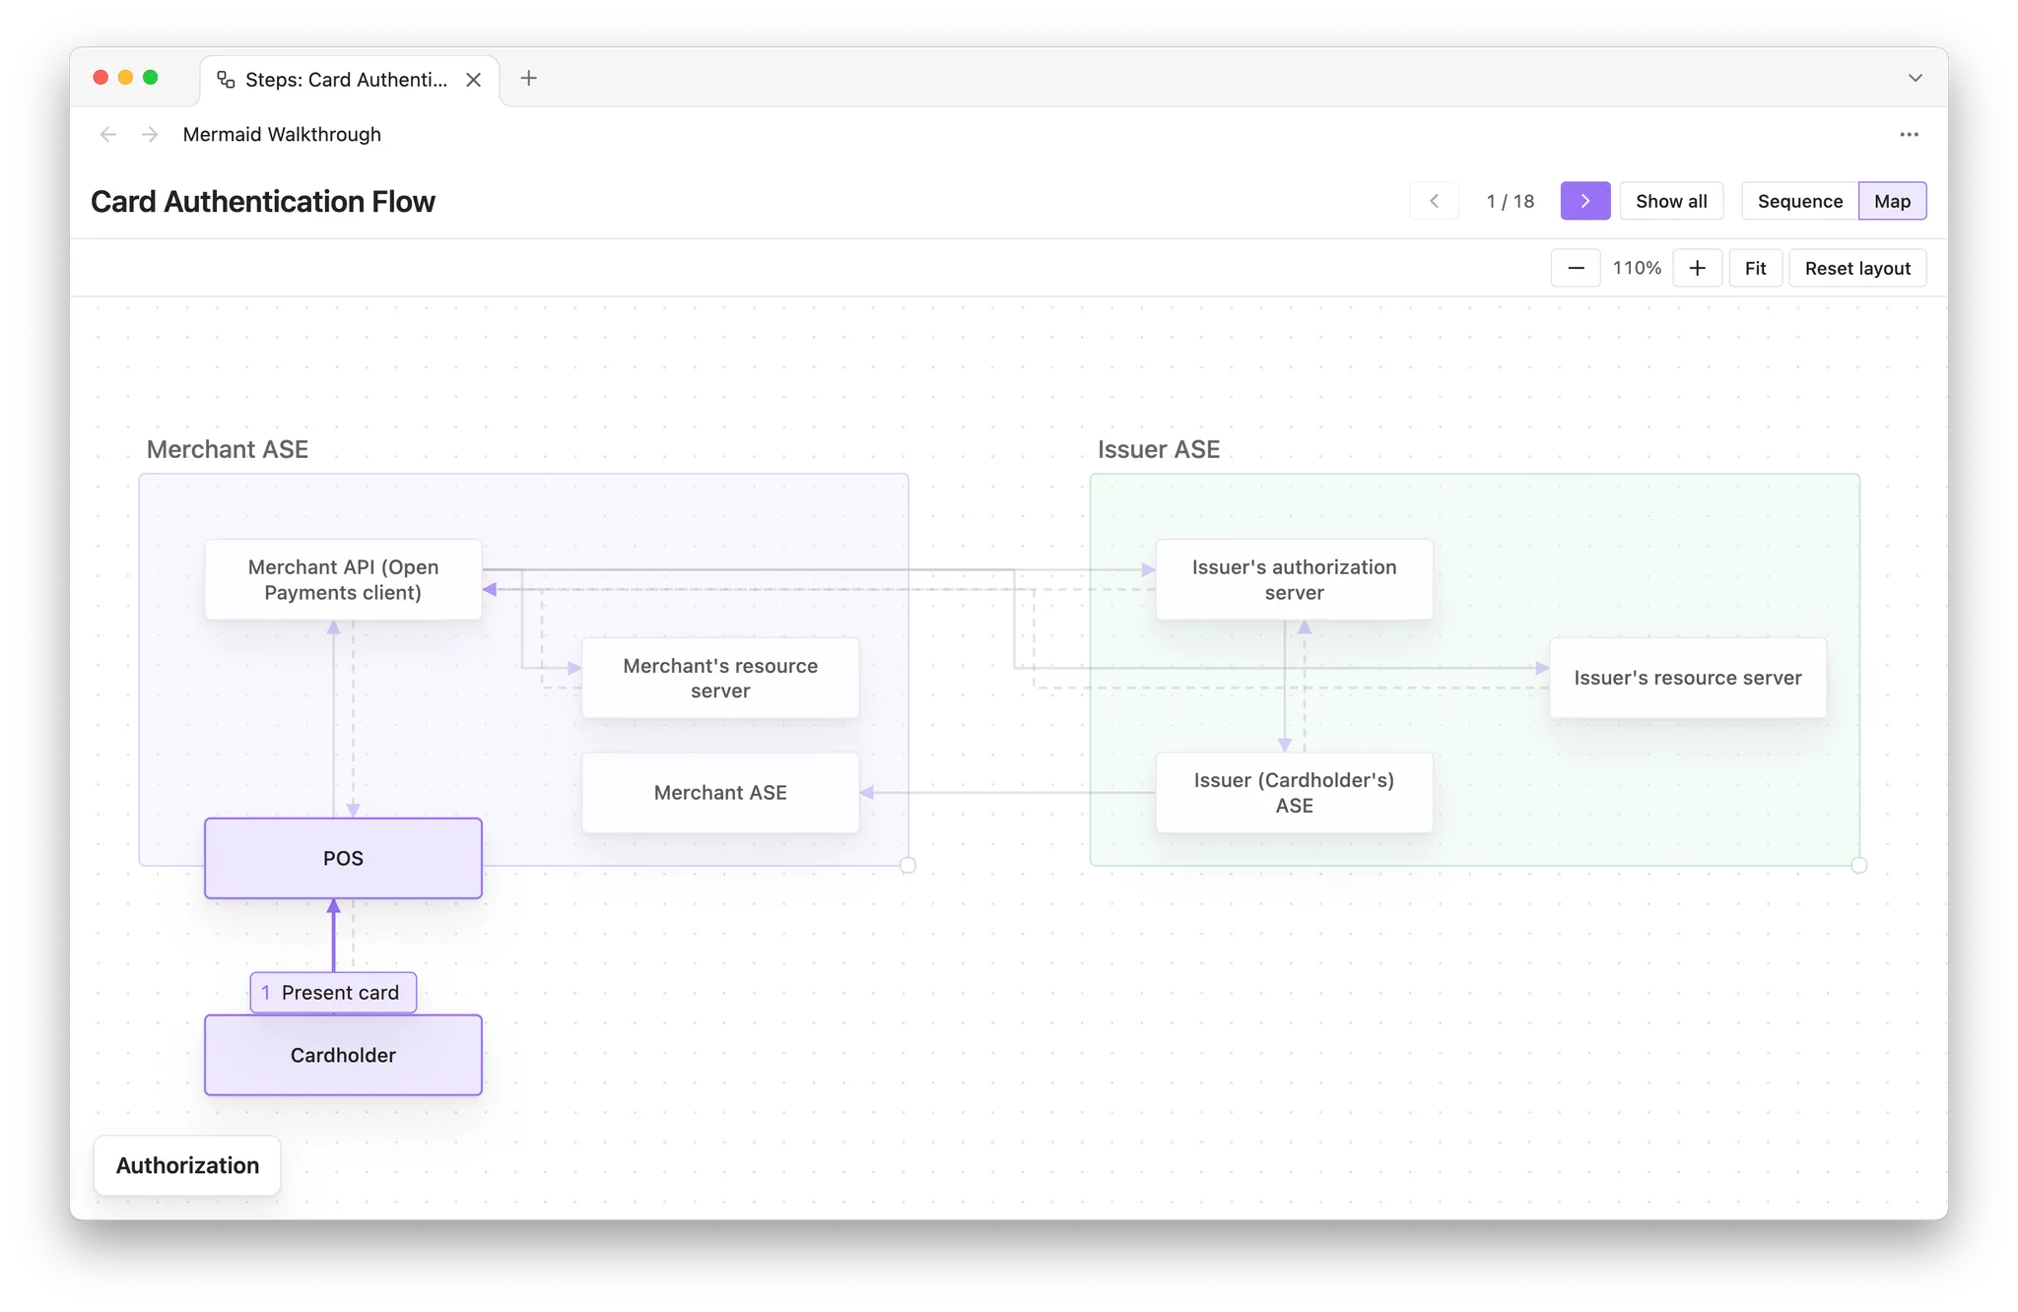The width and height of the screenshot is (2018, 1312).
Task: Click the Merchant ASE group resize handle
Action: click(x=908, y=865)
